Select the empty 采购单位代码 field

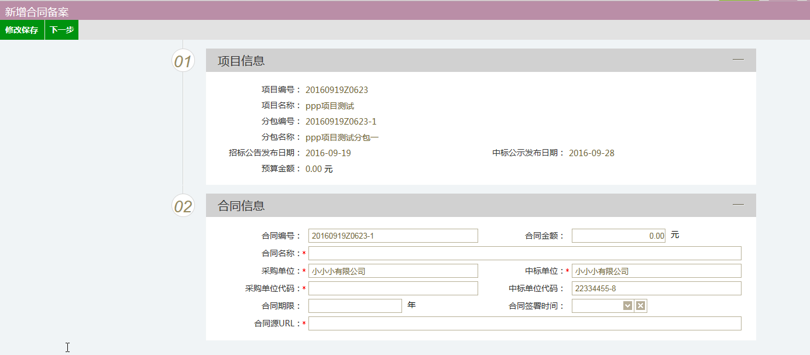point(393,288)
